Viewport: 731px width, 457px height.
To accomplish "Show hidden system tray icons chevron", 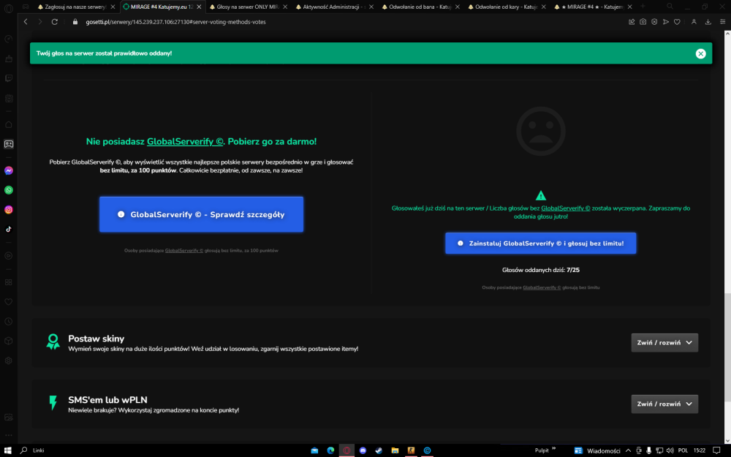I will pos(629,450).
